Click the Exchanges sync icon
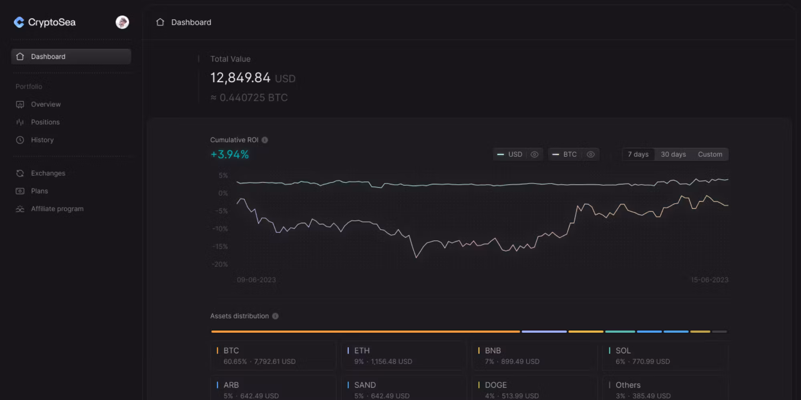Screen dimensions: 801x400 [x=20, y=173]
